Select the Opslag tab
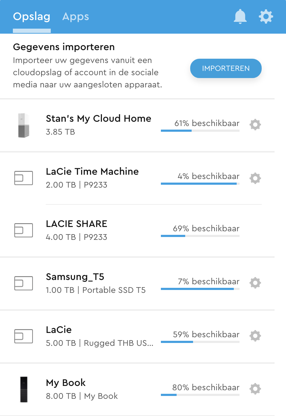286x416 pixels. tap(31, 16)
